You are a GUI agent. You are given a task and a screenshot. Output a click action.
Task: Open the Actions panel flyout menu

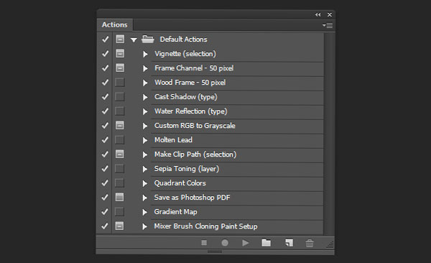328,25
